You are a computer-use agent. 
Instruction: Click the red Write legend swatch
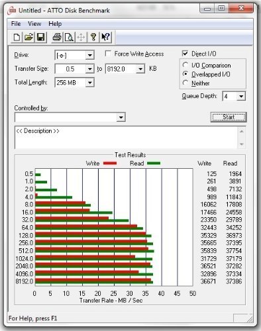(x=110, y=164)
